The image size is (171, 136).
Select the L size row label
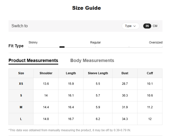click(21, 119)
